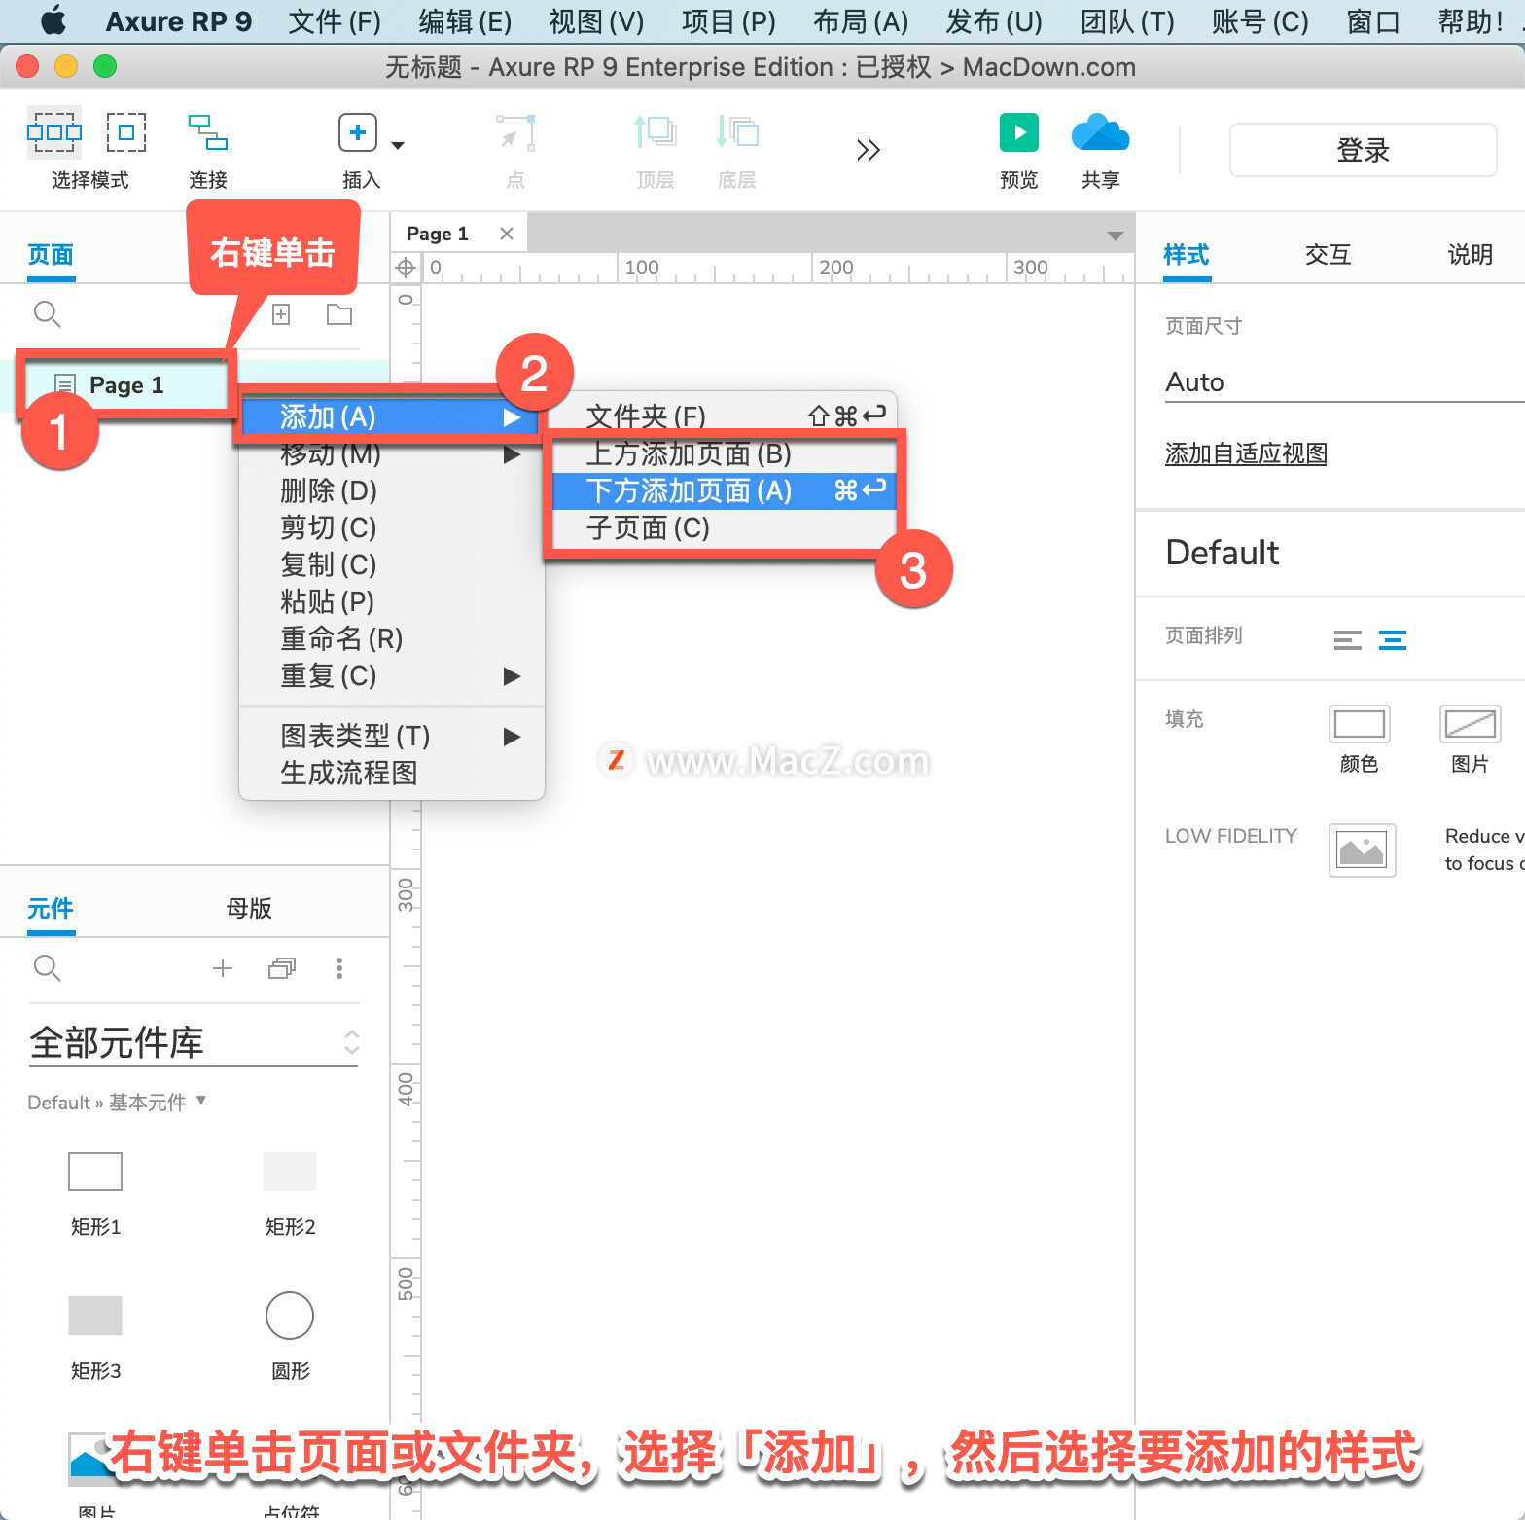Select Page 1 in pages tree
This screenshot has width=1525, height=1520.
pyautogui.click(x=126, y=385)
